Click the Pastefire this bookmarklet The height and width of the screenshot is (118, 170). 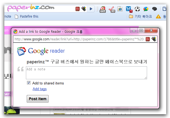(26, 17)
